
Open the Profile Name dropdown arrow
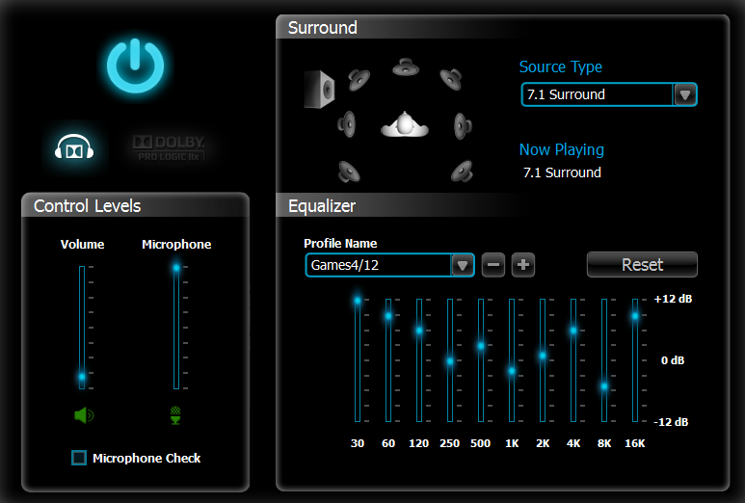(463, 265)
